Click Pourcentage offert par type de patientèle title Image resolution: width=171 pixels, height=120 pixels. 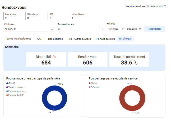33,78
